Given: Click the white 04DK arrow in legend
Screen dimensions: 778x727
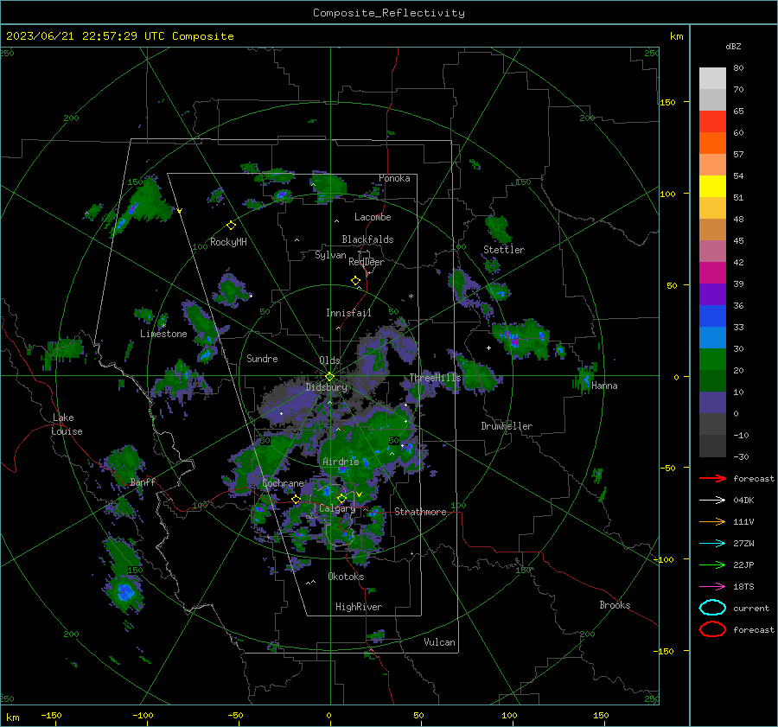Looking at the screenshot, I should coord(712,501).
